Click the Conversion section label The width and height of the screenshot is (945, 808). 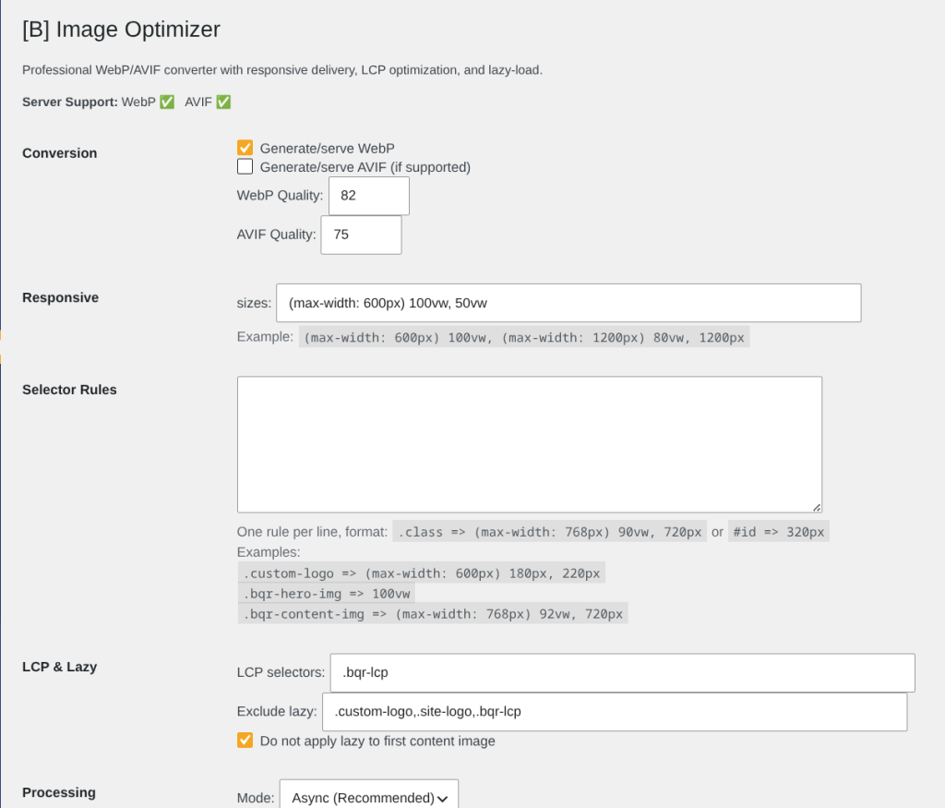point(60,153)
